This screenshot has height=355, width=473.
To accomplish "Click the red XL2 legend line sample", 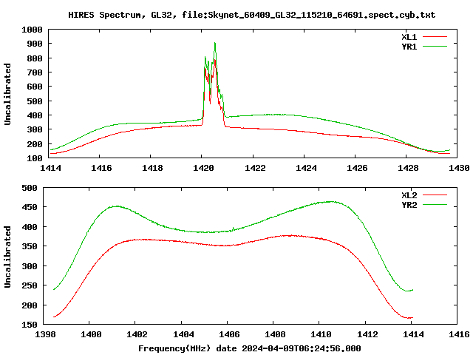I will click(x=435, y=195).
